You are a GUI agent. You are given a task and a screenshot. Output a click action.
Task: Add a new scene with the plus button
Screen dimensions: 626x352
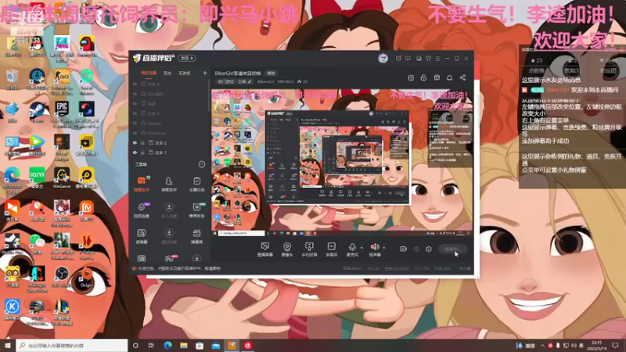pos(205,73)
